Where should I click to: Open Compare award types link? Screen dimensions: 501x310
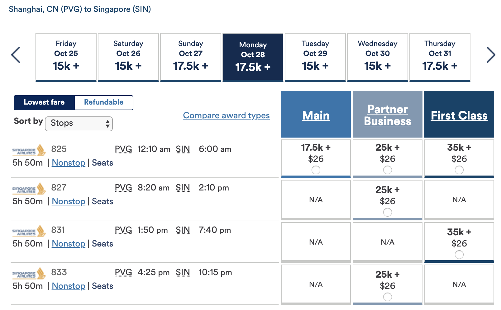coord(226,115)
